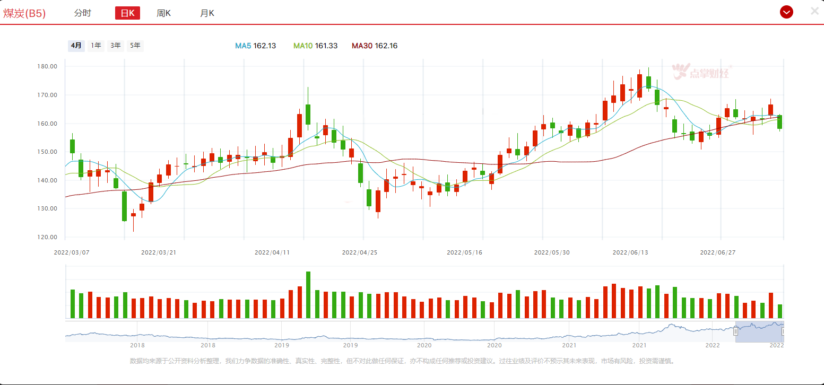Image resolution: width=824 pixels, height=385 pixels.
Task: Click the 煤炭(B5) title
Action: point(24,13)
